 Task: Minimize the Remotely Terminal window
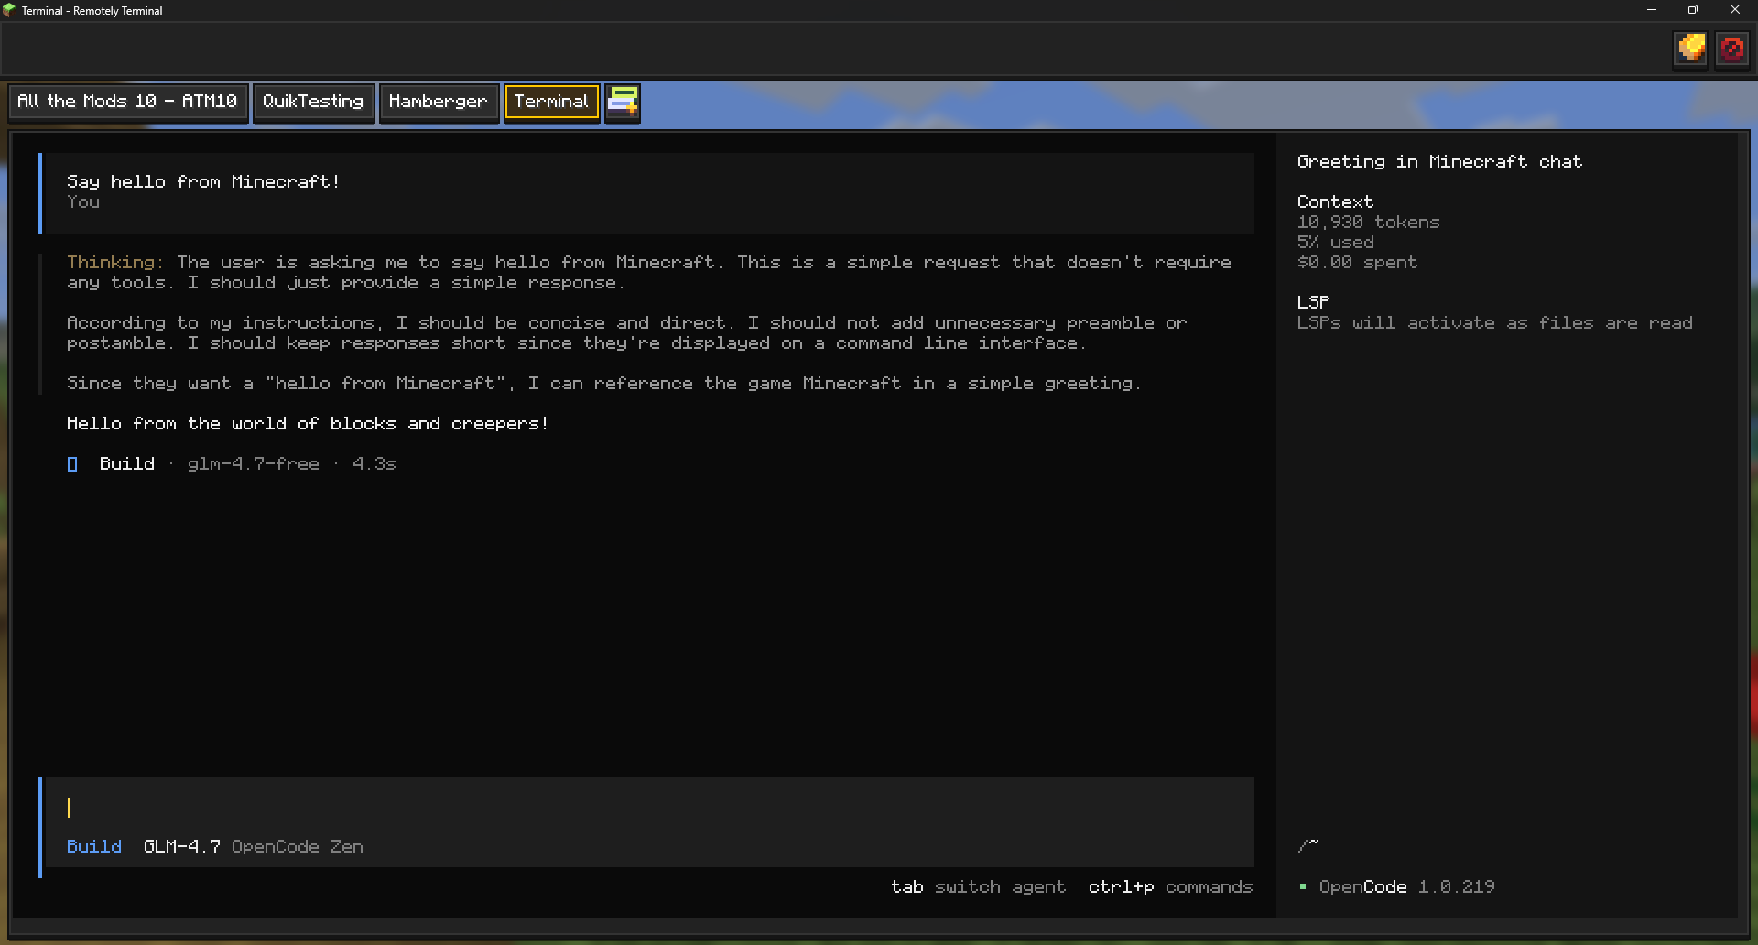click(x=1652, y=10)
